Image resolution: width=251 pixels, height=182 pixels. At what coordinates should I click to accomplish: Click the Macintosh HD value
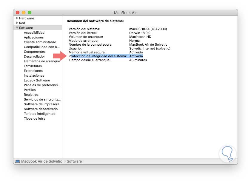click(x=140, y=37)
